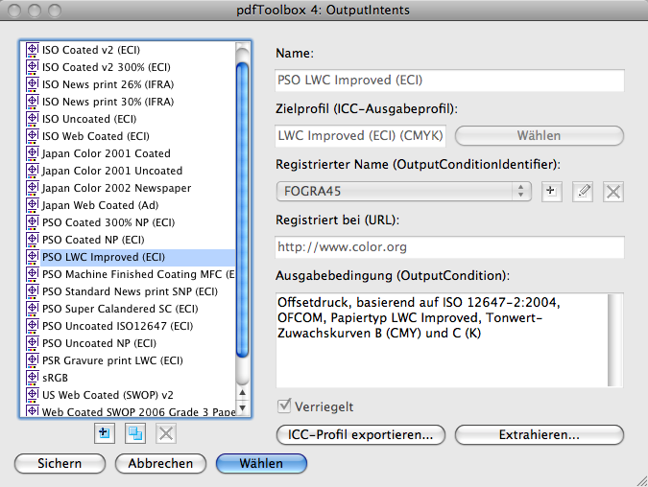Viewport: 648px width, 487px height.
Task: Add new registered name plus icon
Action: tap(551, 192)
